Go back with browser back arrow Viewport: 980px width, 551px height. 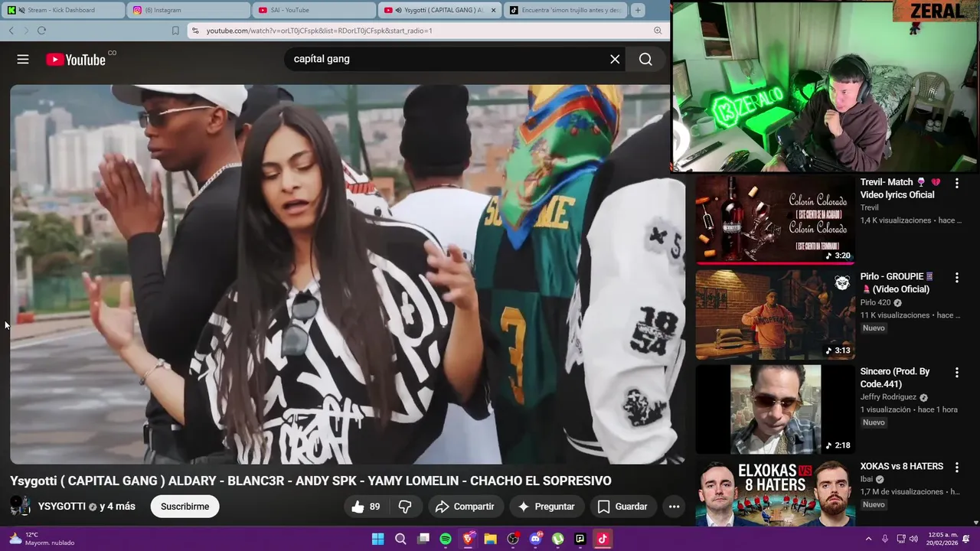(11, 31)
